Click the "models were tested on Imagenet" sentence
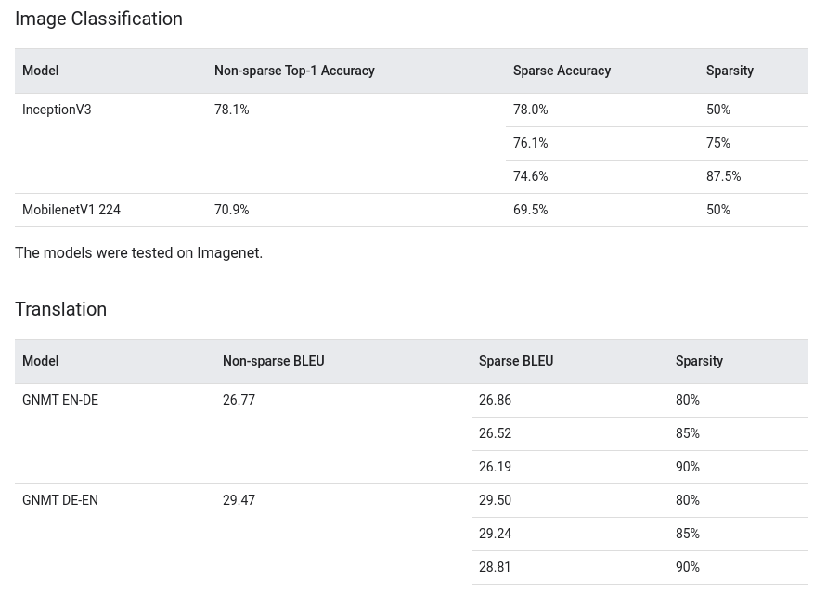The height and width of the screenshot is (593, 840). pyautogui.click(x=138, y=252)
